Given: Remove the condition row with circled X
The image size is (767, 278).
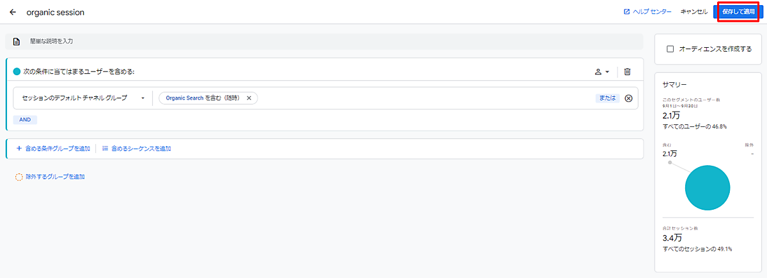Looking at the screenshot, I should coord(628,98).
